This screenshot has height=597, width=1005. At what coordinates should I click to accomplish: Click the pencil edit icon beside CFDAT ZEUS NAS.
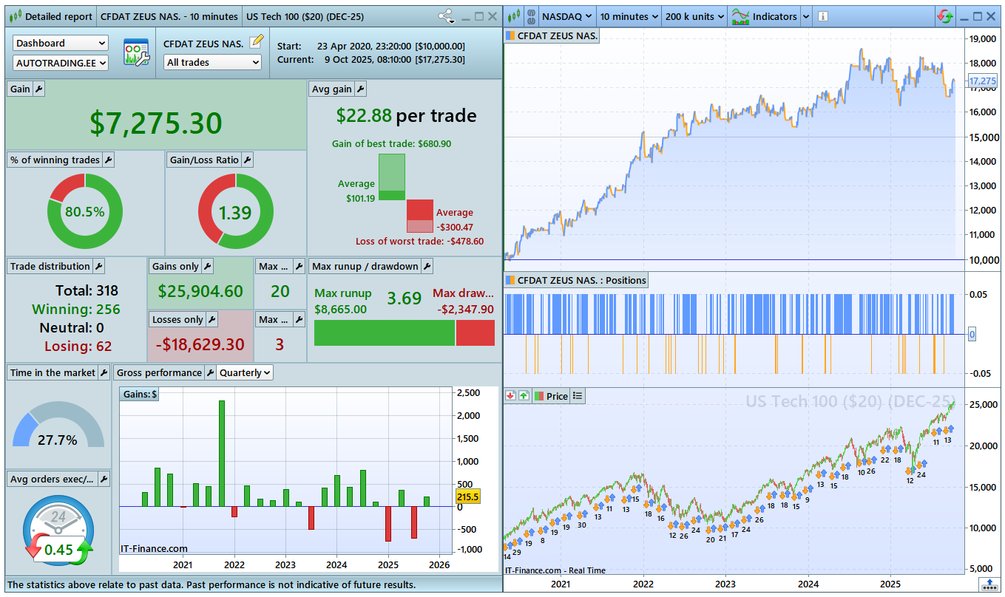coord(256,42)
